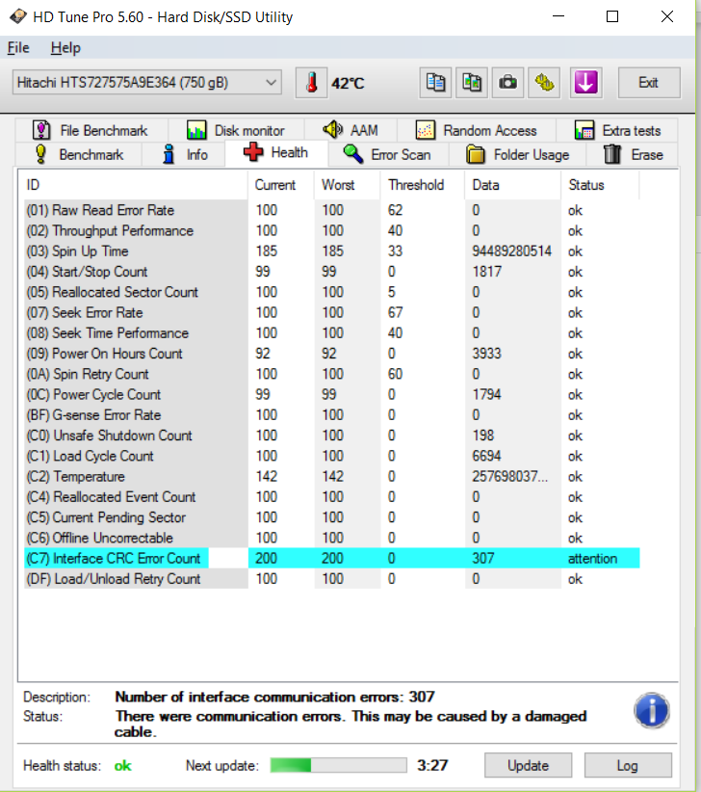Screen dimensions: 701x792
Task: Maximize the HD Tune Pro window
Action: click(612, 16)
